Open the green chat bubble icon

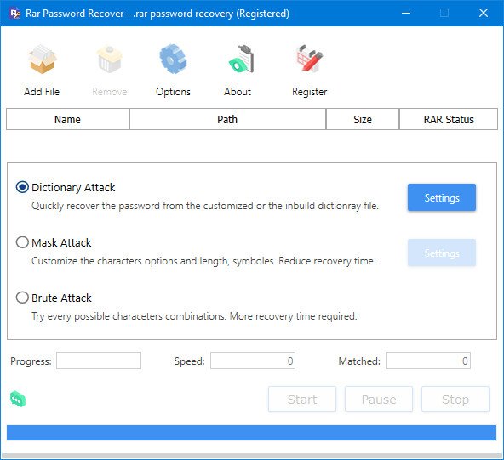[x=18, y=400]
